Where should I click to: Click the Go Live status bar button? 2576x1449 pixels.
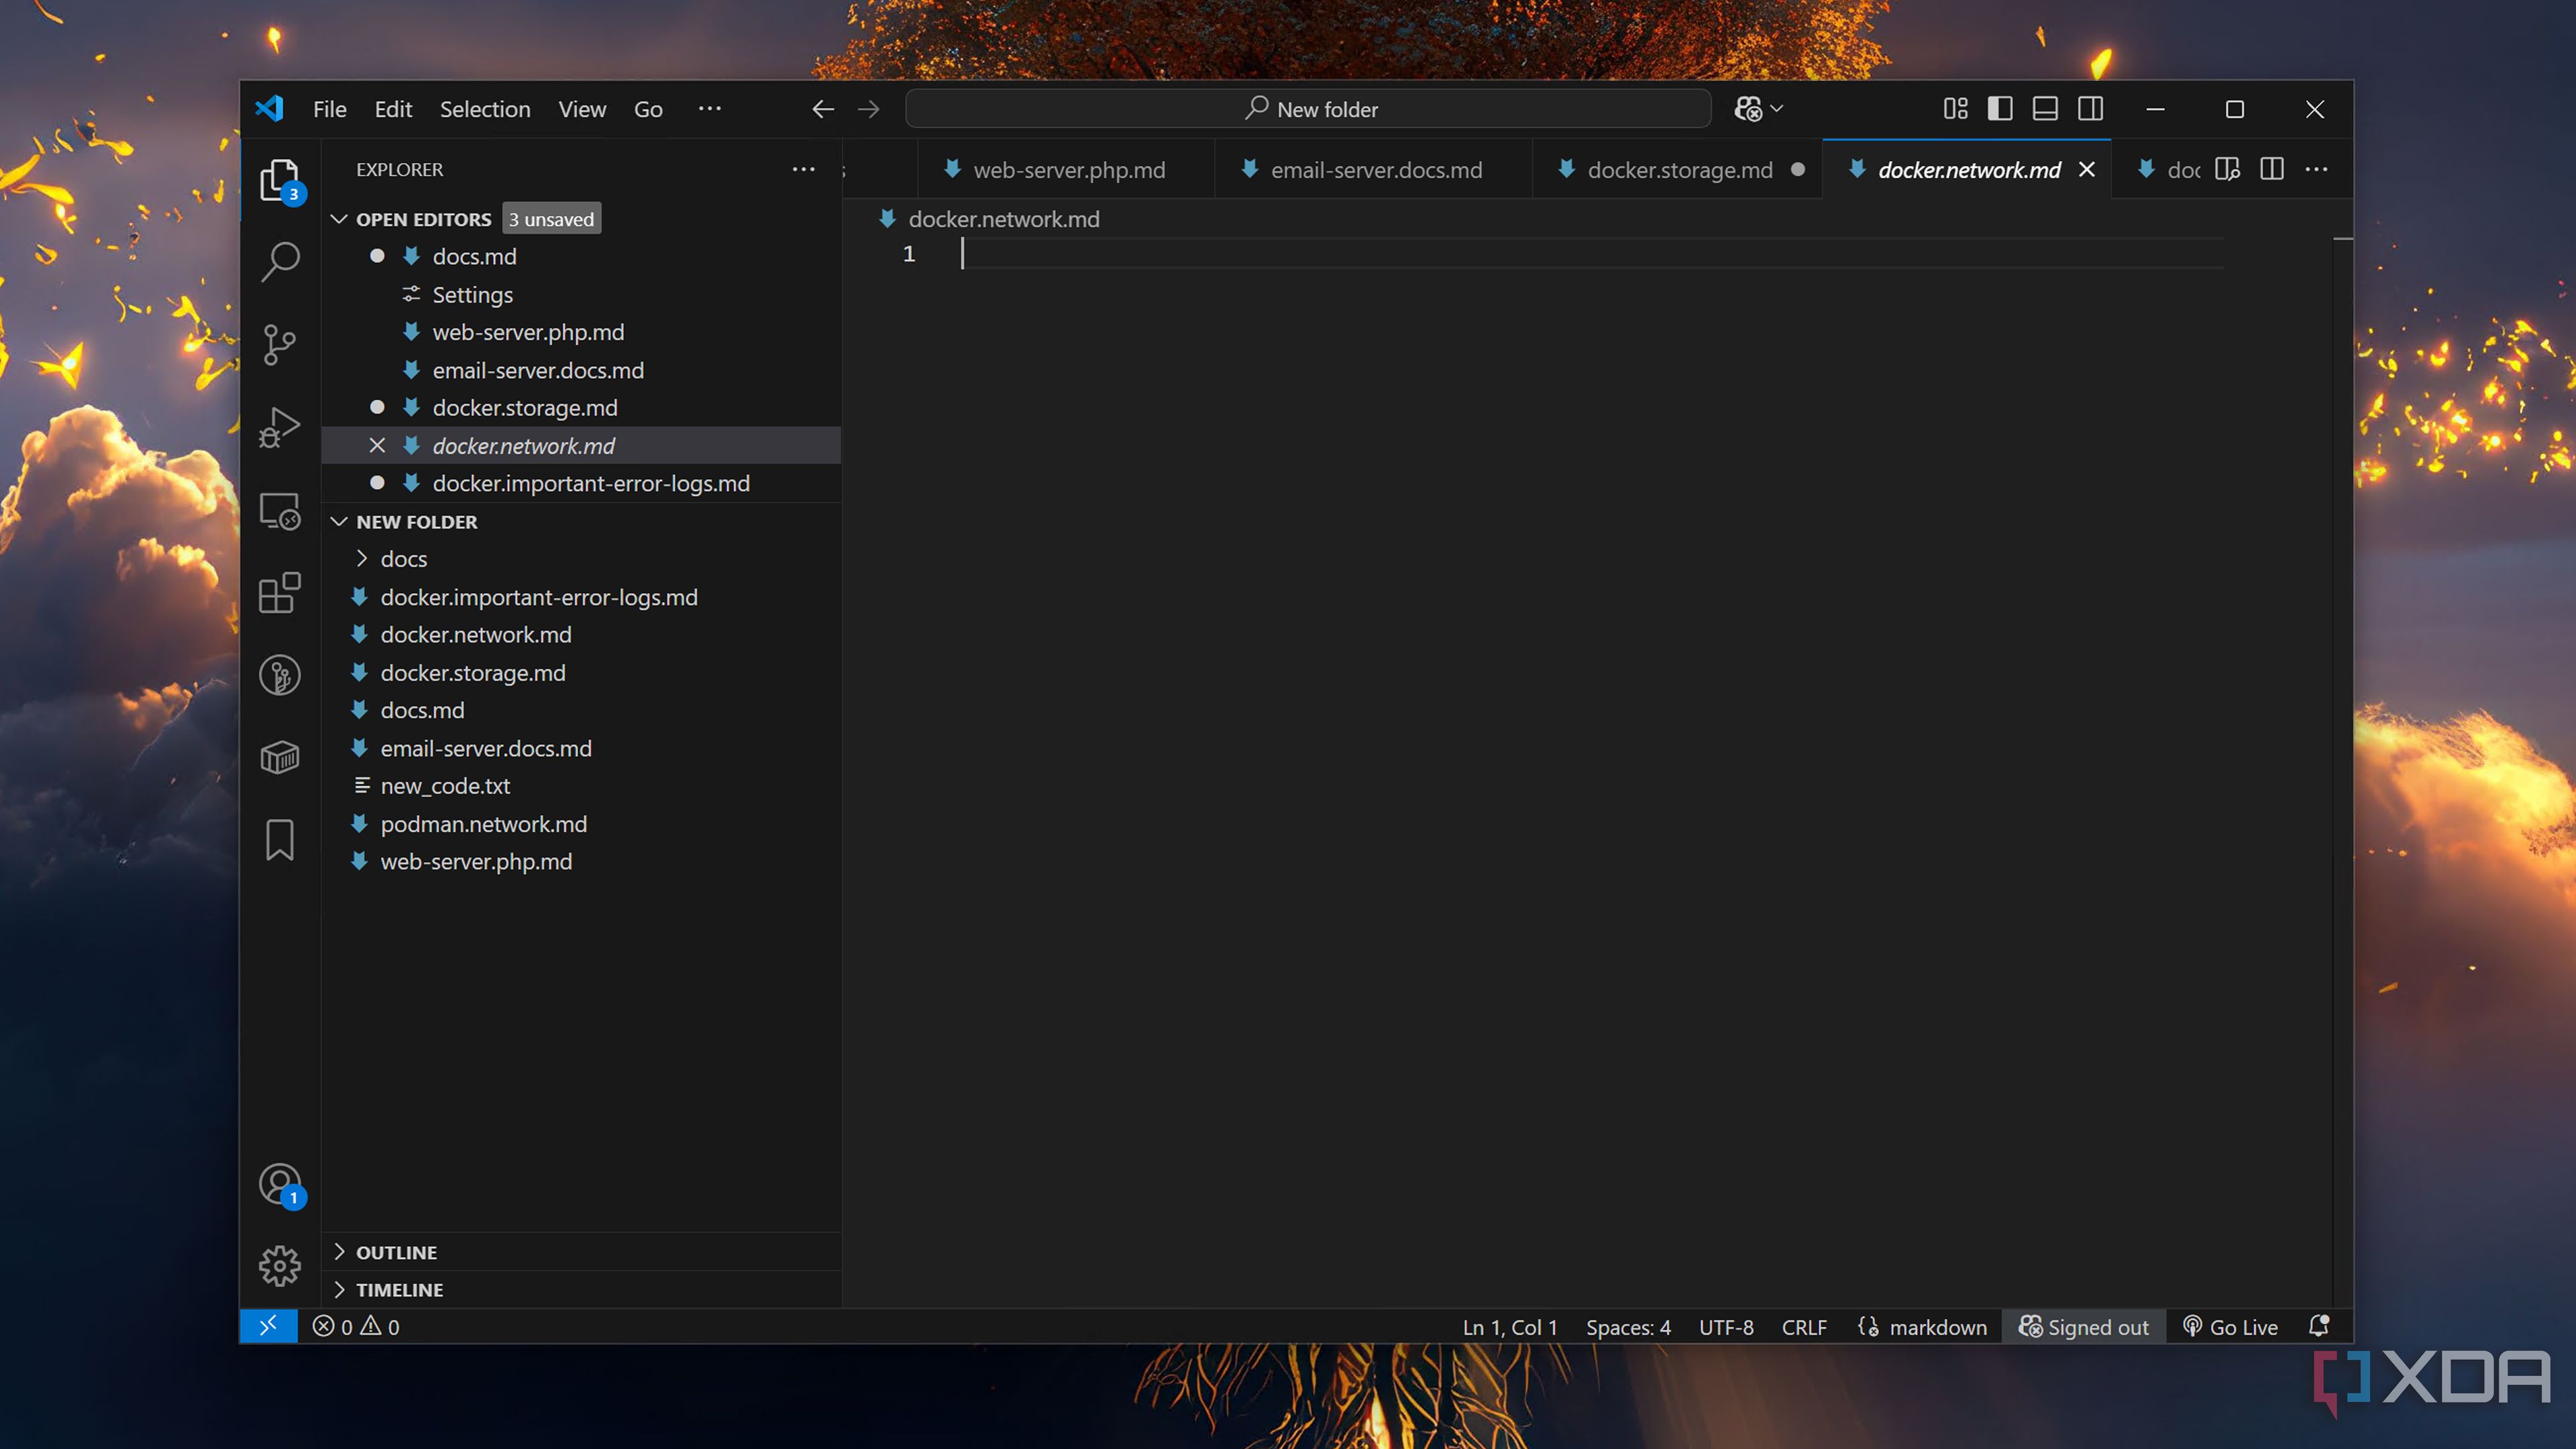pos(2230,1327)
